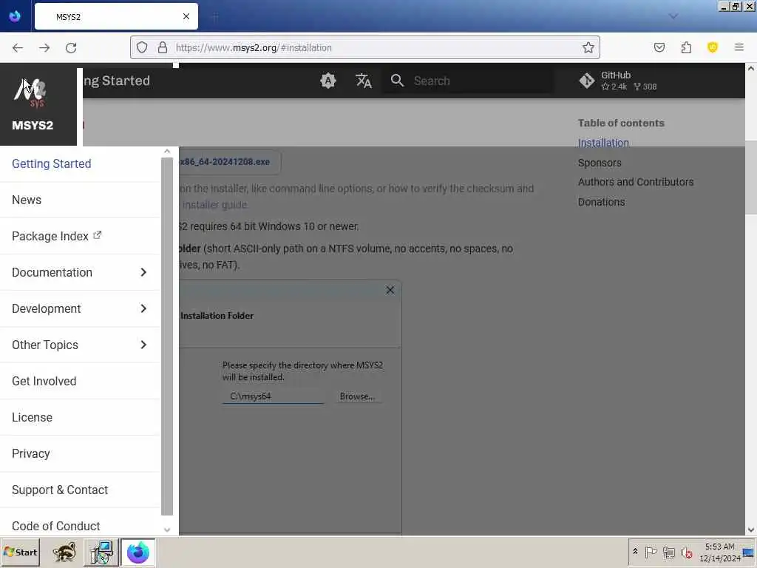Open the Firefox application hamburger menu

(x=739, y=47)
